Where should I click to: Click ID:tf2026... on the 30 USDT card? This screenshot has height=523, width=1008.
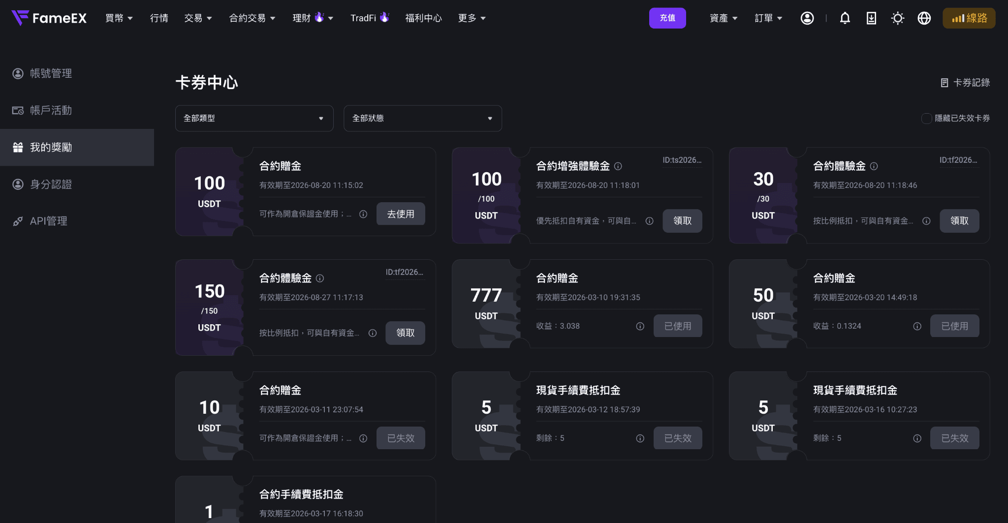pos(959,160)
